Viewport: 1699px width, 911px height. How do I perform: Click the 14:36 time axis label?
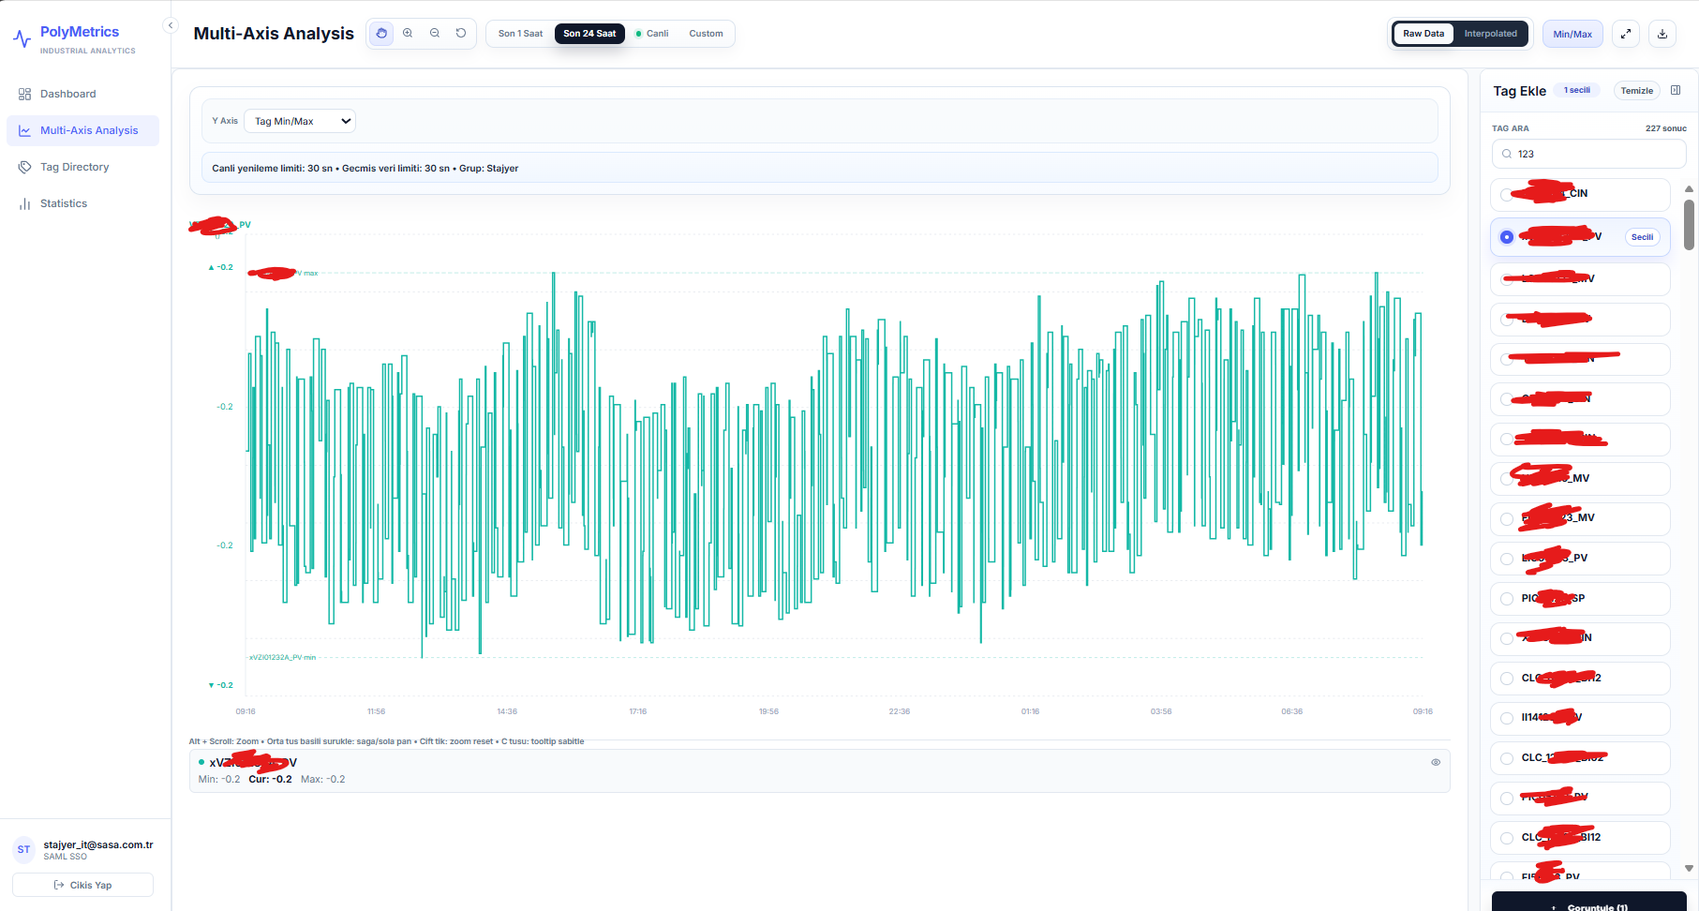tap(507, 711)
